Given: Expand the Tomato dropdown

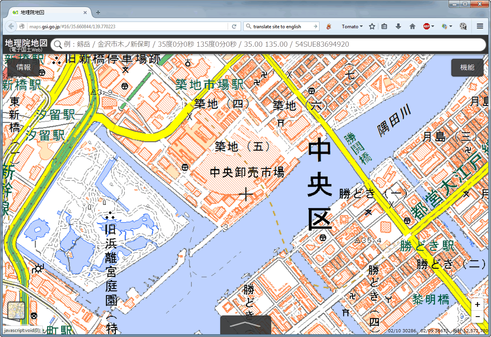Looking at the screenshot, I should pos(352,26).
